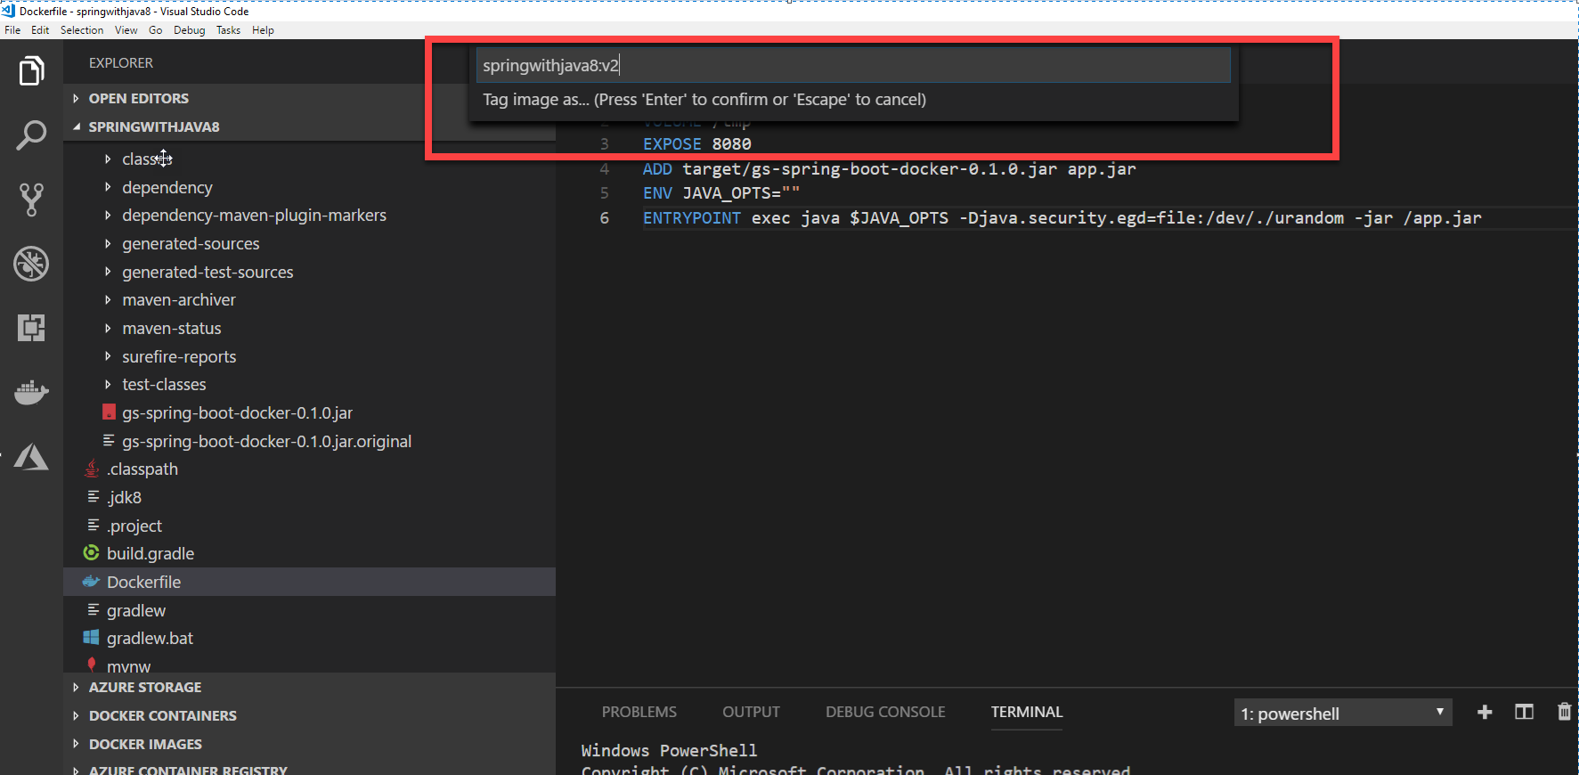Expand the generated-sources folder
Image resolution: width=1579 pixels, height=775 pixels.
tap(108, 243)
